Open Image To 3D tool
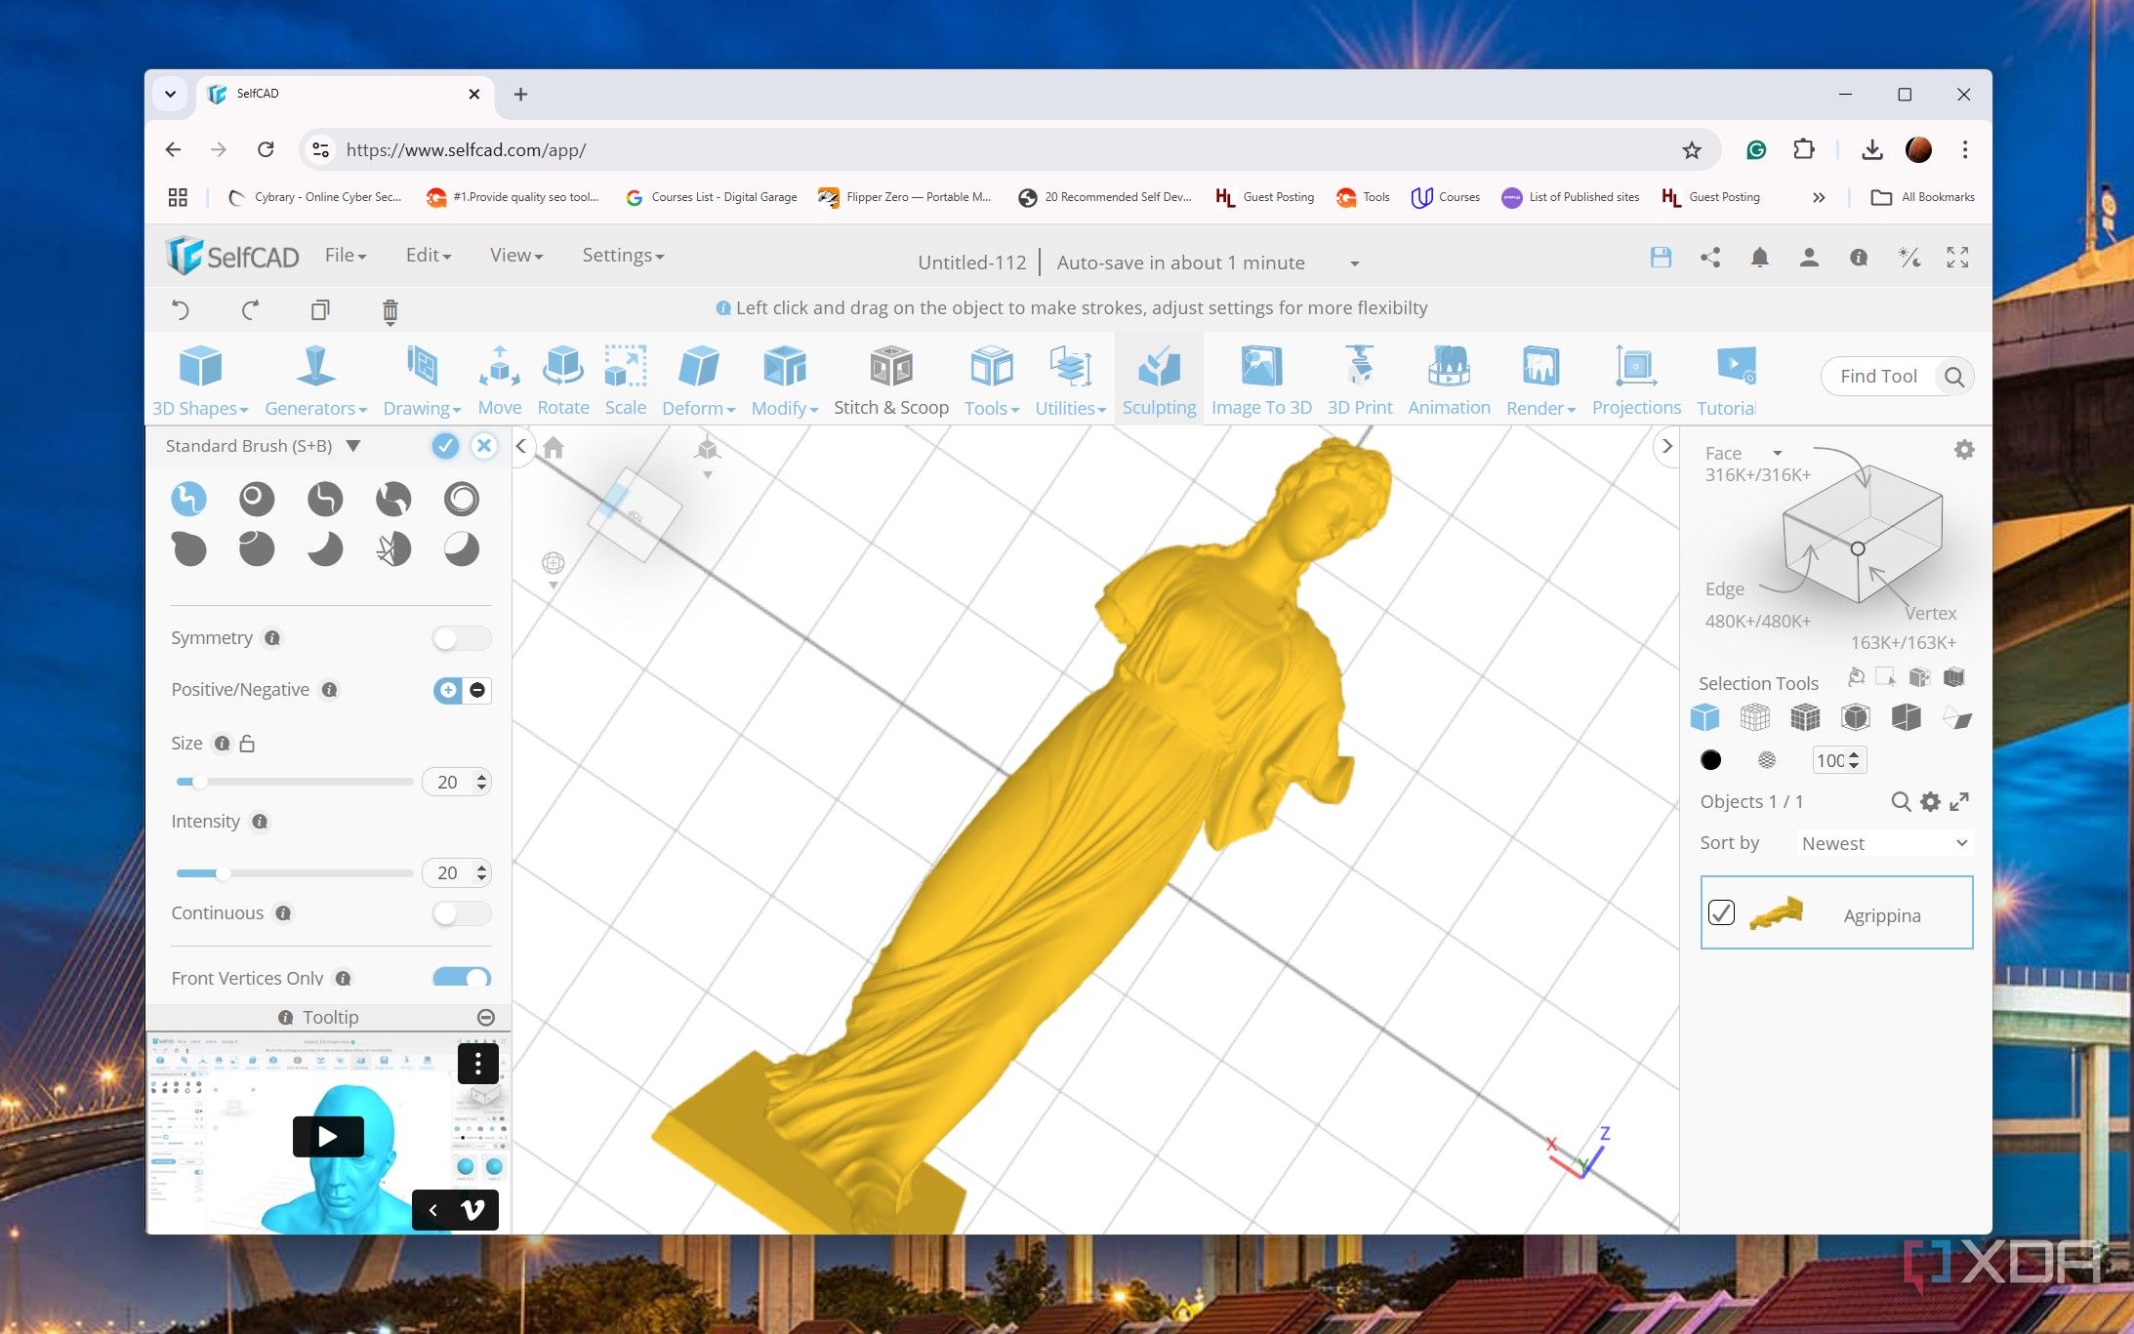Viewport: 2134px width, 1334px height. [1261, 381]
